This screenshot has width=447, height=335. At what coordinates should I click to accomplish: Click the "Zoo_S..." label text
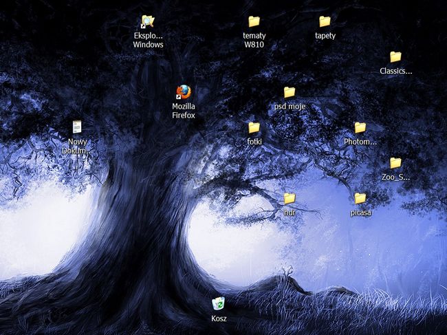[x=395, y=177]
